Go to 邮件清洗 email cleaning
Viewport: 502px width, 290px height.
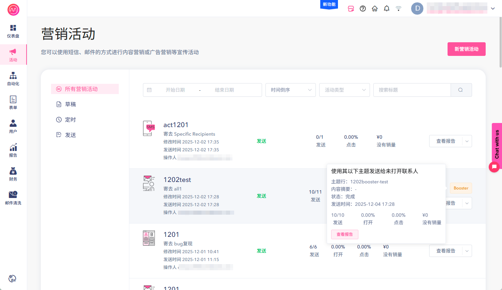coord(13,198)
